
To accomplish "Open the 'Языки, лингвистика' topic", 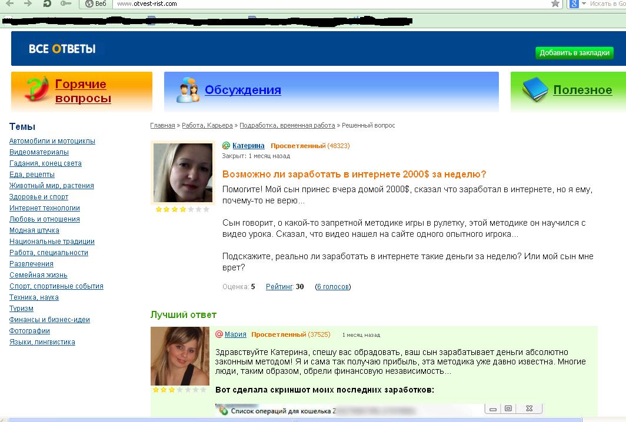I will [x=42, y=342].
